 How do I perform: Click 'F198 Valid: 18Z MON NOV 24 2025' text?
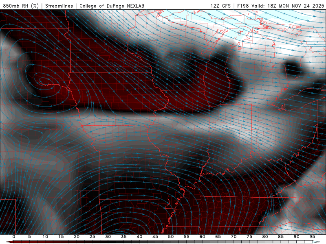[x=280, y=6]
